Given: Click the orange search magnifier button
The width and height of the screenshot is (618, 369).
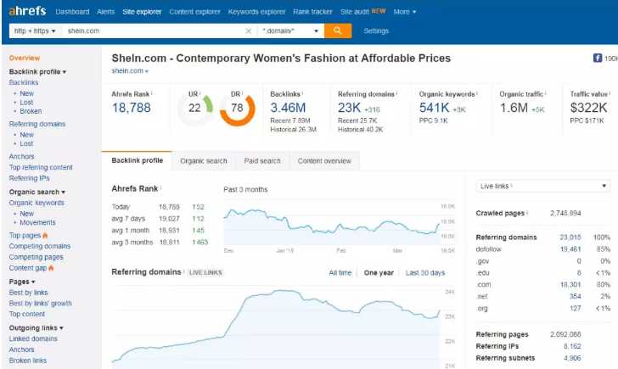Looking at the screenshot, I should (338, 31).
